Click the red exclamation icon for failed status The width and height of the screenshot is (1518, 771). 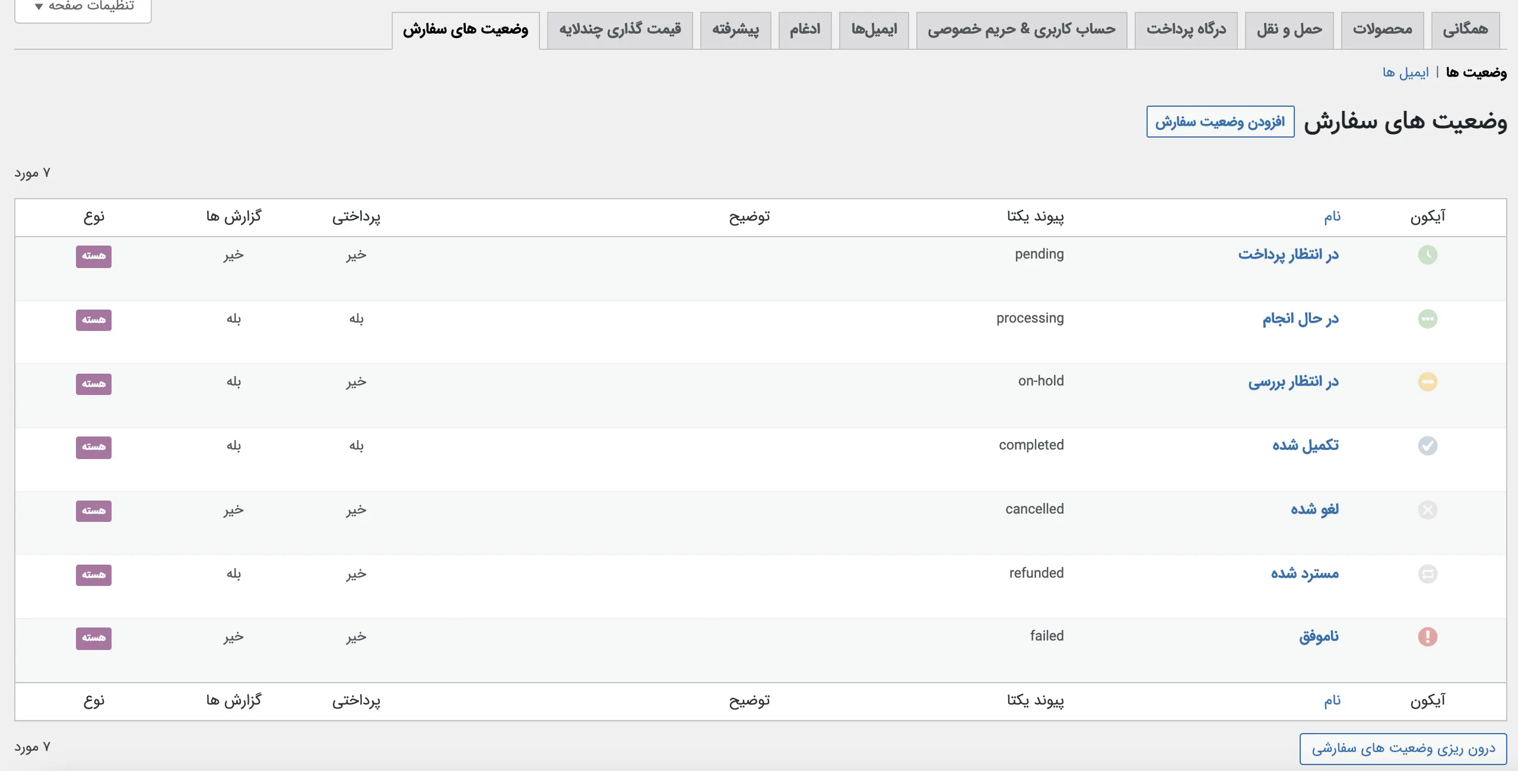coord(1427,637)
